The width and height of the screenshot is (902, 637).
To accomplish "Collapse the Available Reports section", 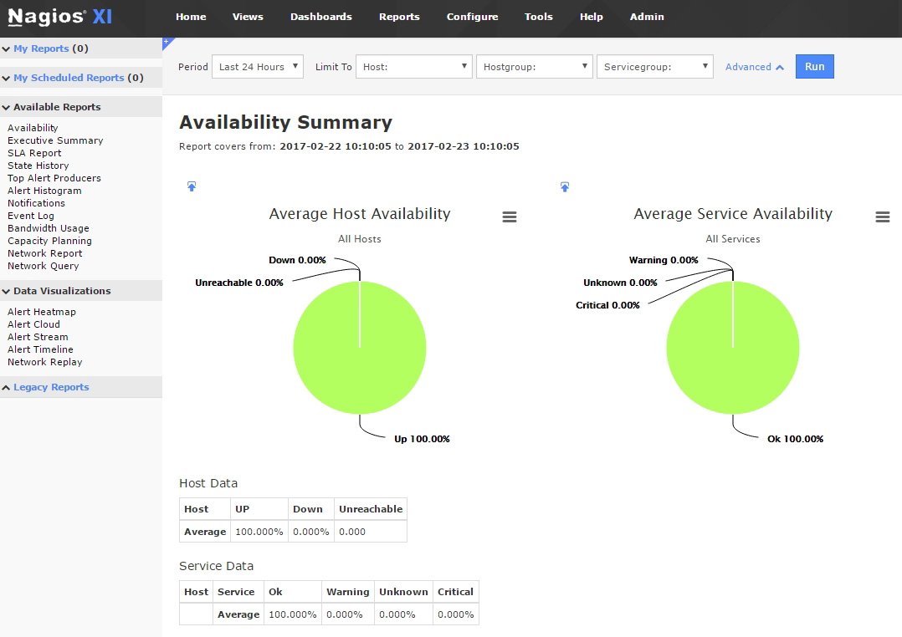I will (x=56, y=107).
